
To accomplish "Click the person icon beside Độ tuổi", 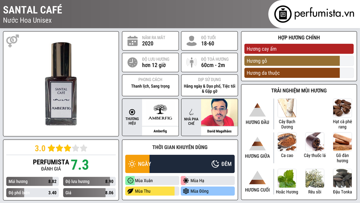I will click(192, 41).
